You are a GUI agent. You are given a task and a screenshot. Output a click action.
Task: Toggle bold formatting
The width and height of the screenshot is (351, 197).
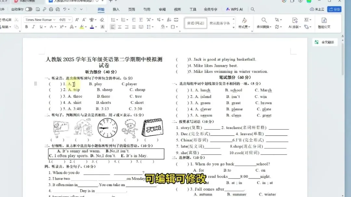click(26, 27)
